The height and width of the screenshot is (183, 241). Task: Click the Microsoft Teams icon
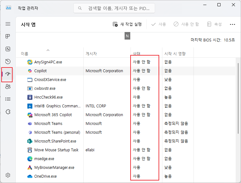(x=30, y=124)
